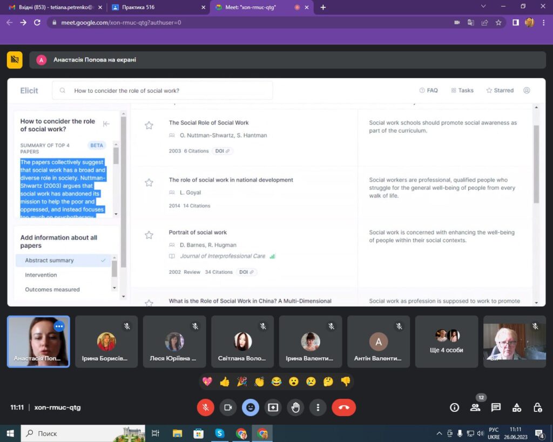Unmute the microphone in Meet
This screenshot has width=553, height=442.
coord(205,407)
